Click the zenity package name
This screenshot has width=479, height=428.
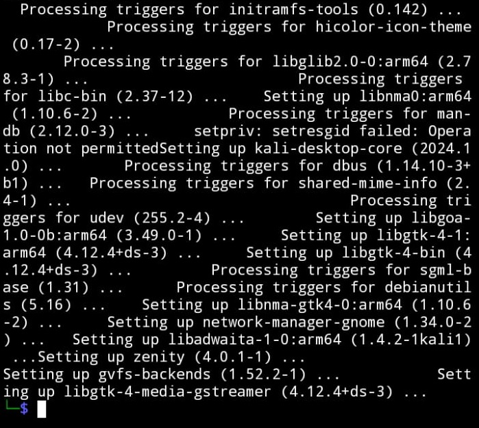click(159, 357)
